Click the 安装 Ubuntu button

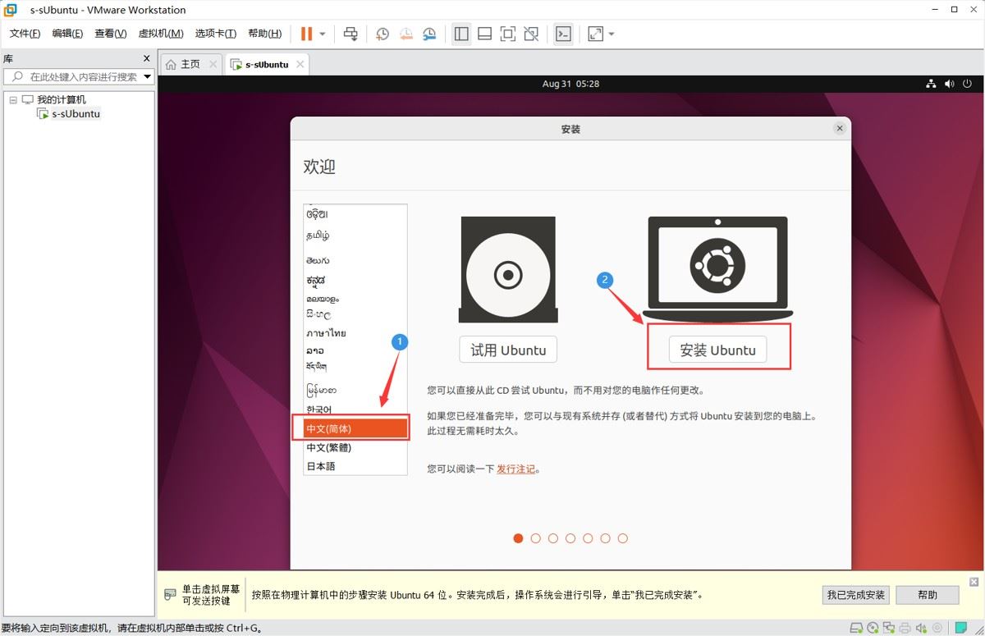718,350
